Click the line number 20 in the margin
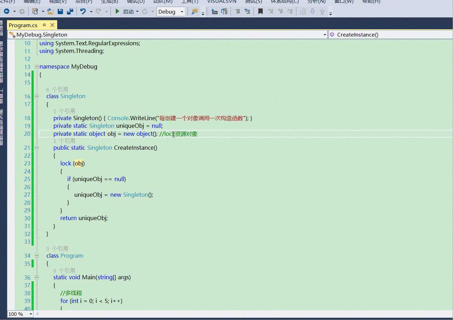Image resolution: width=453 pixels, height=320 pixels. point(27,134)
